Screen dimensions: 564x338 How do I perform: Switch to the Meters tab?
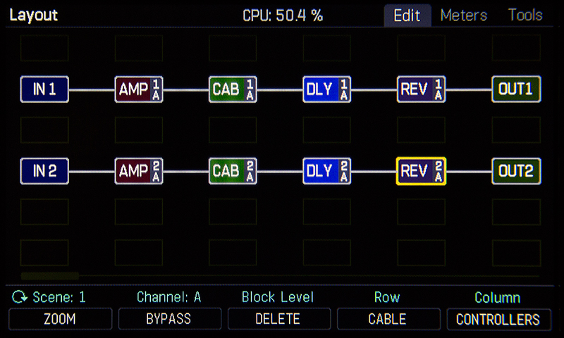point(463,15)
